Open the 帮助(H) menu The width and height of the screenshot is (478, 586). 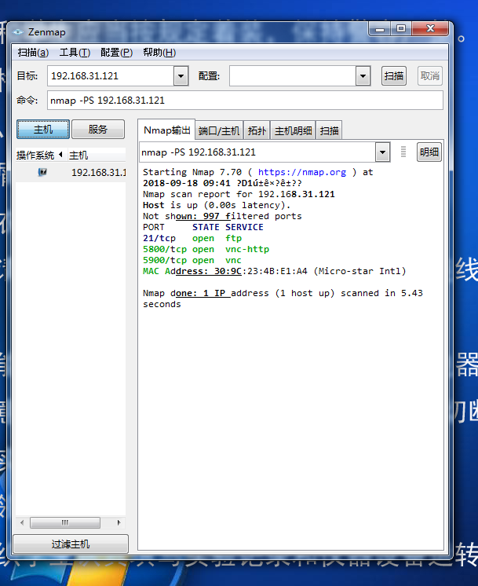coord(159,53)
